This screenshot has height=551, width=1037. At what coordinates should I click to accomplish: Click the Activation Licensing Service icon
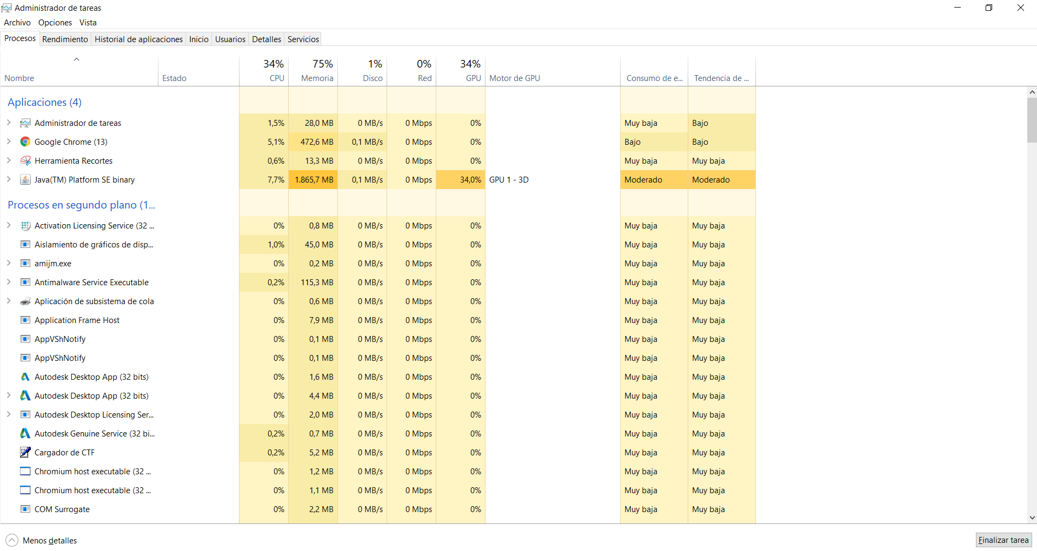pyautogui.click(x=25, y=226)
